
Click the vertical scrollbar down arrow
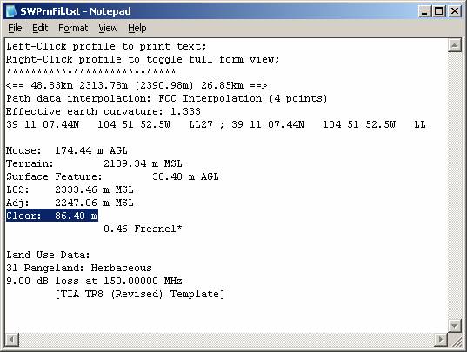point(455,326)
